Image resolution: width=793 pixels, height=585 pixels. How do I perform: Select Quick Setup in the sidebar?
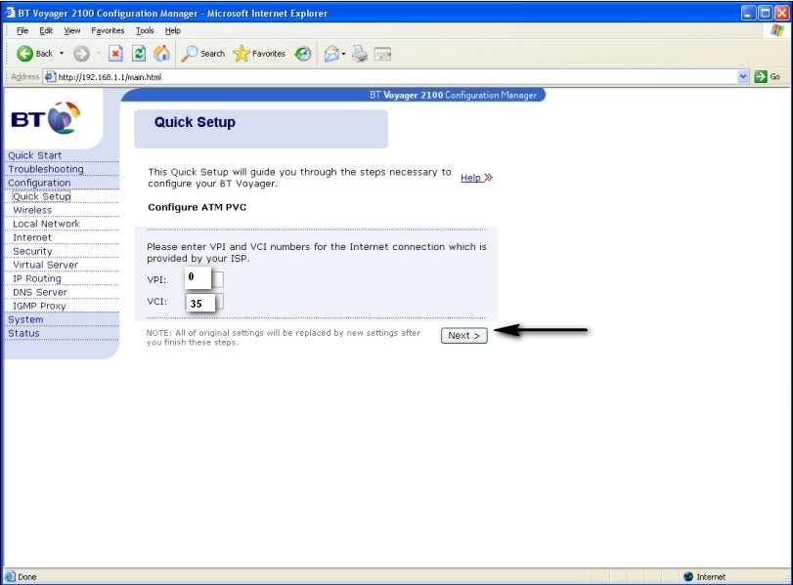[42, 196]
